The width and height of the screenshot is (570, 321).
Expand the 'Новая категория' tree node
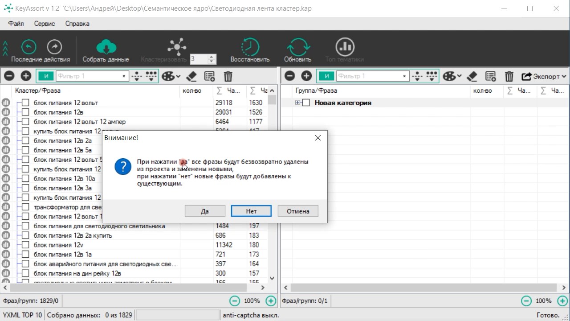coord(297,103)
